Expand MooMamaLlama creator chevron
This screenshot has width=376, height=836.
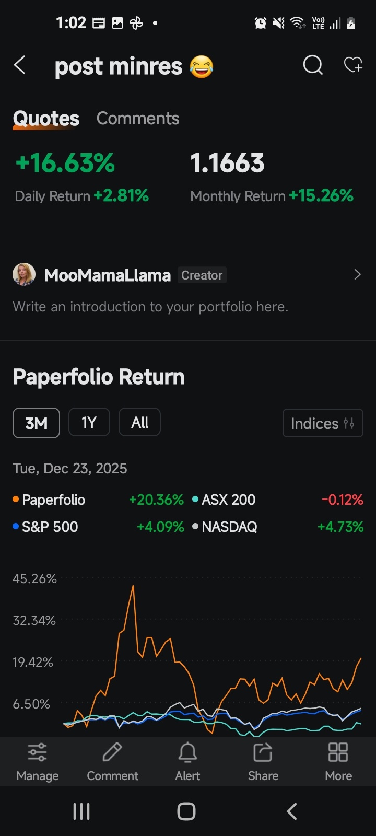click(x=358, y=274)
